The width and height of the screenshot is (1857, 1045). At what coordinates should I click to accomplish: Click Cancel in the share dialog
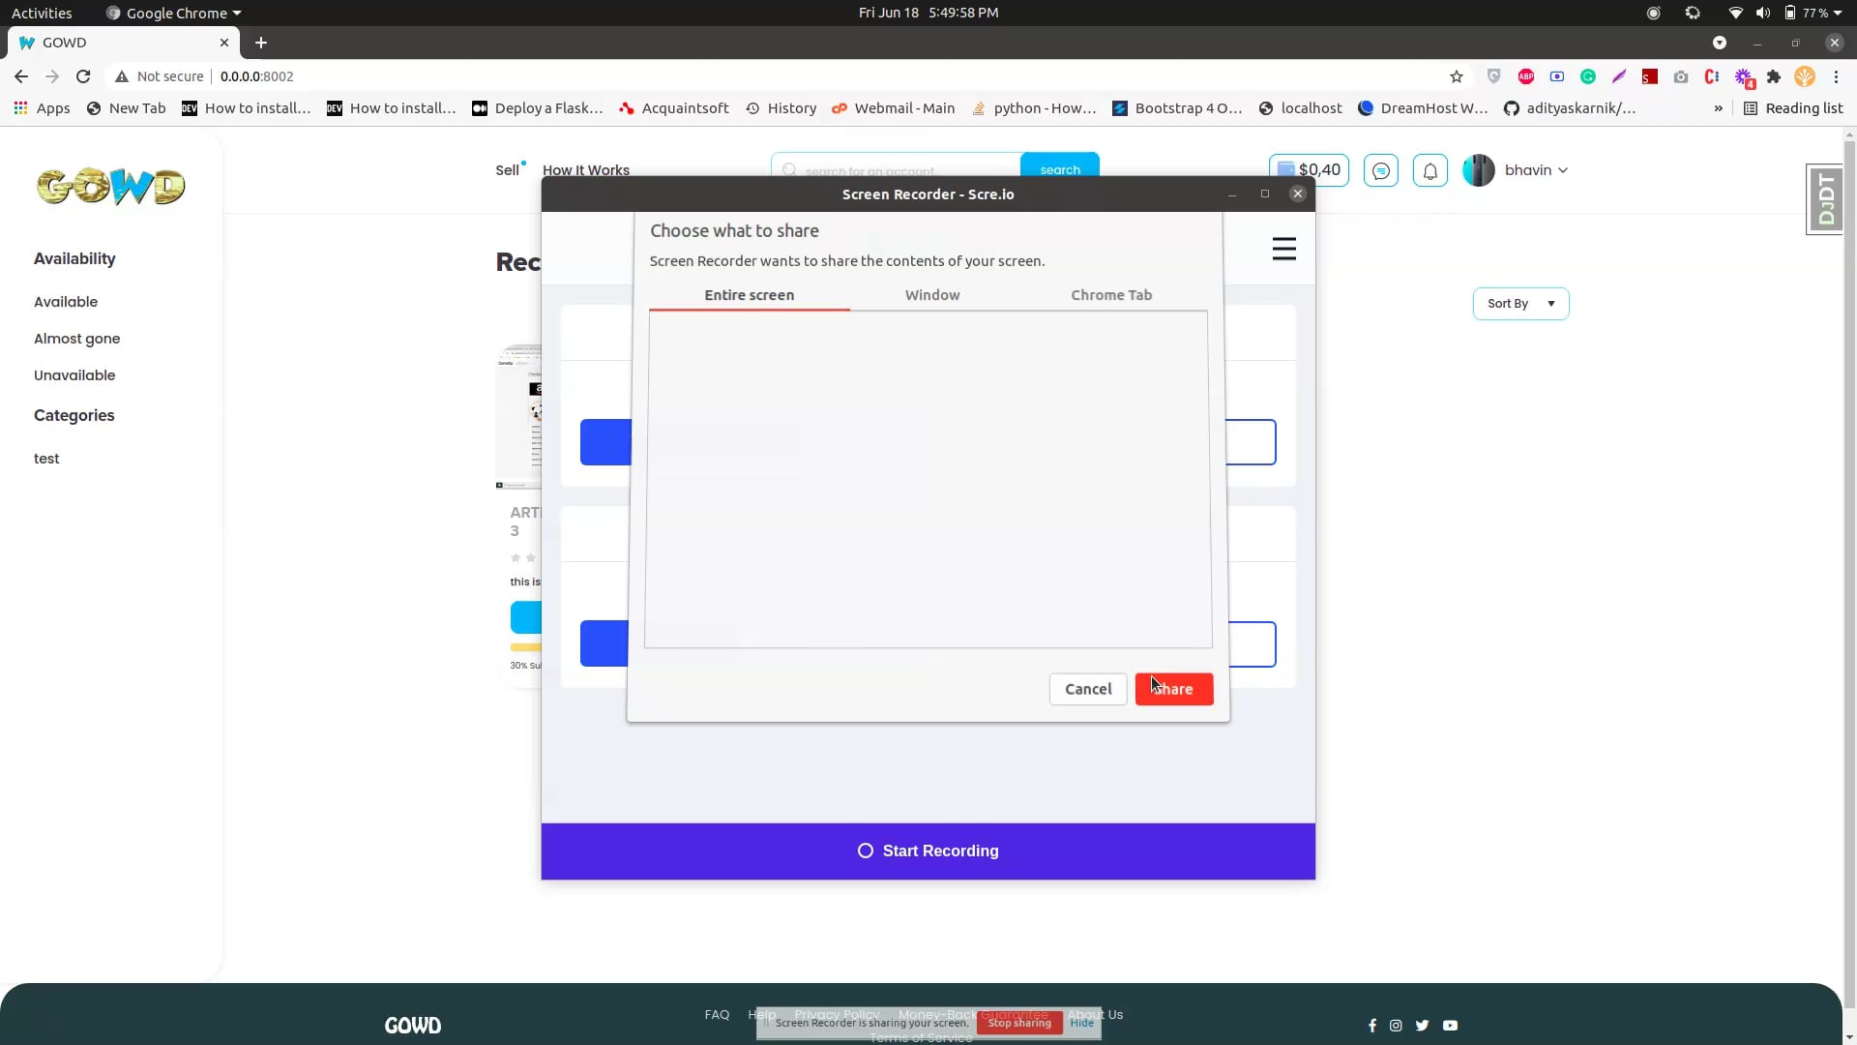point(1088,689)
